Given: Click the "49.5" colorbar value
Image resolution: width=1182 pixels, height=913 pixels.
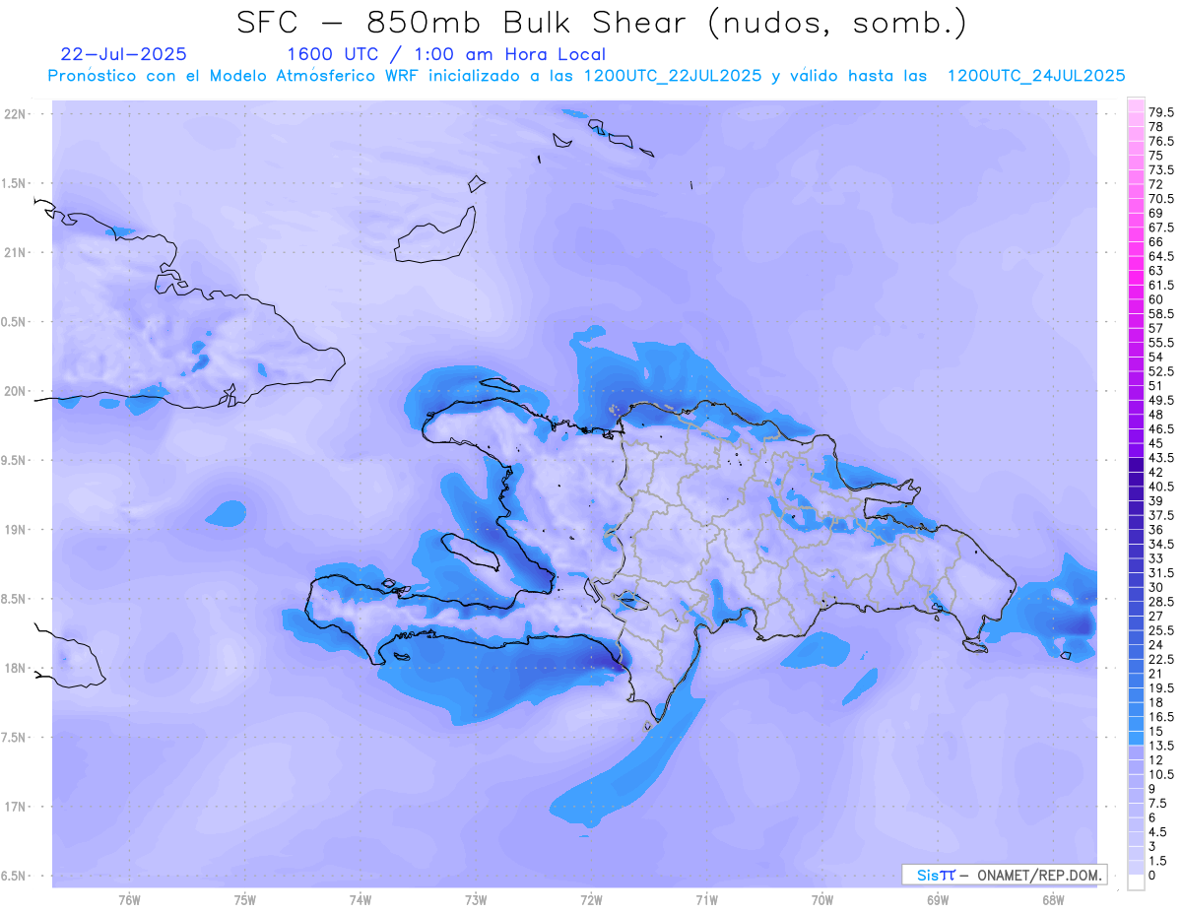Looking at the screenshot, I should (1162, 400).
